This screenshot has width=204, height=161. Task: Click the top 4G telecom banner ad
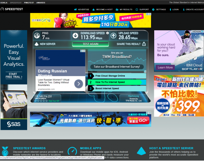pos(91,20)
